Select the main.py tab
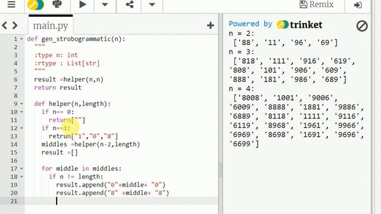 point(51,25)
